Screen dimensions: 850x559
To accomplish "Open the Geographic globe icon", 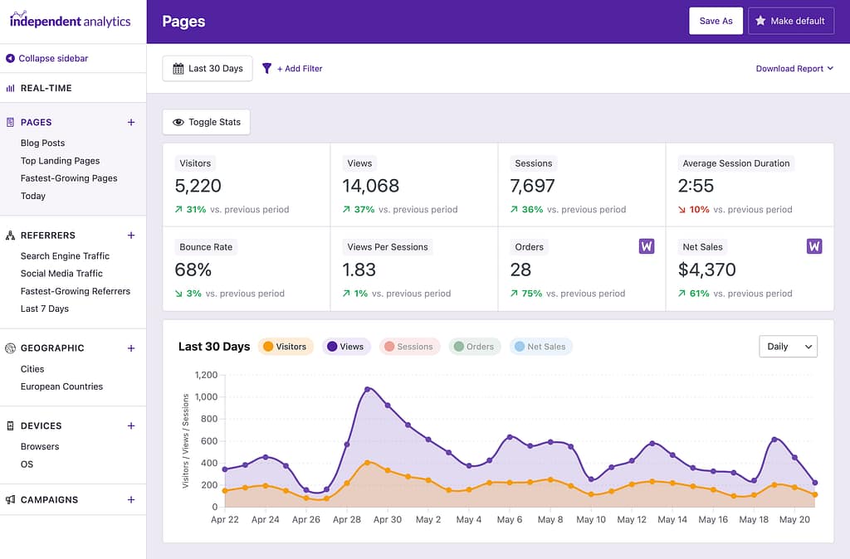I will click(x=11, y=348).
